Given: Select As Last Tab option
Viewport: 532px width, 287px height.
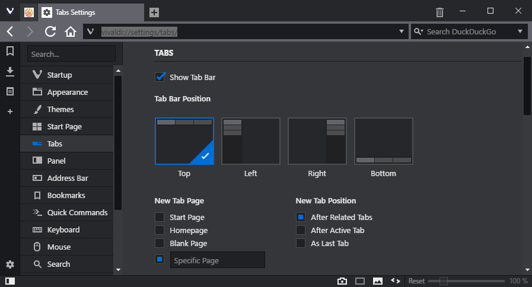Looking at the screenshot, I should [x=301, y=243].
